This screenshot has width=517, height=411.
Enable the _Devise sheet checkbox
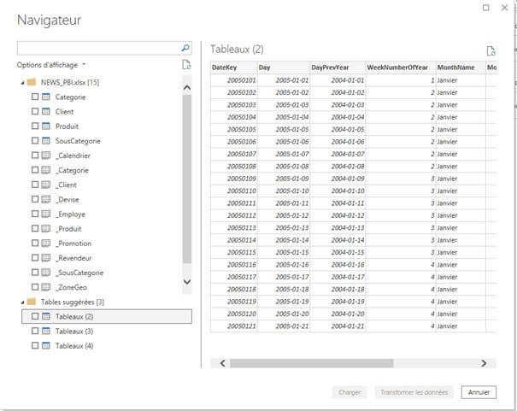(35, 199)
